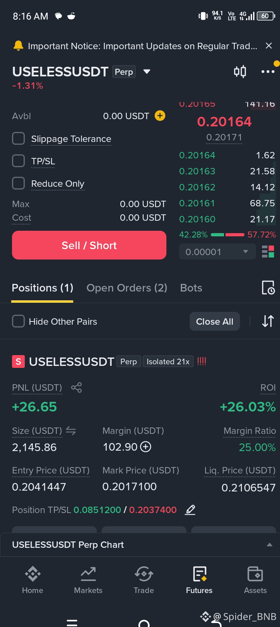Tap the sort positions arrows icon
The height and width of the screenshot is (627, 280).
[x=268, y=321]
